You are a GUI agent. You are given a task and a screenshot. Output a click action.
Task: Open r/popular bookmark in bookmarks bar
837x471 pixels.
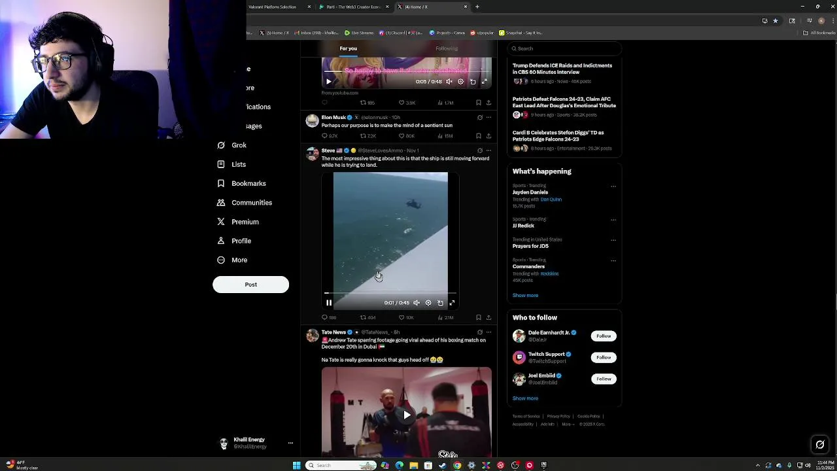[x=482, y=33]
